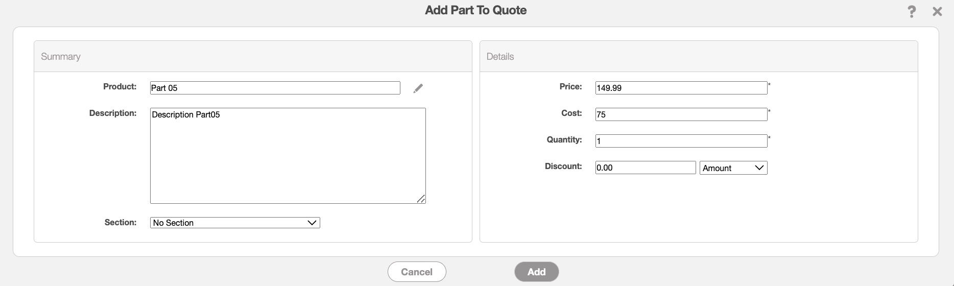
Task: Click the pencil edit icon beside Product
Action: pyautogui.click(x=418, y=88)
